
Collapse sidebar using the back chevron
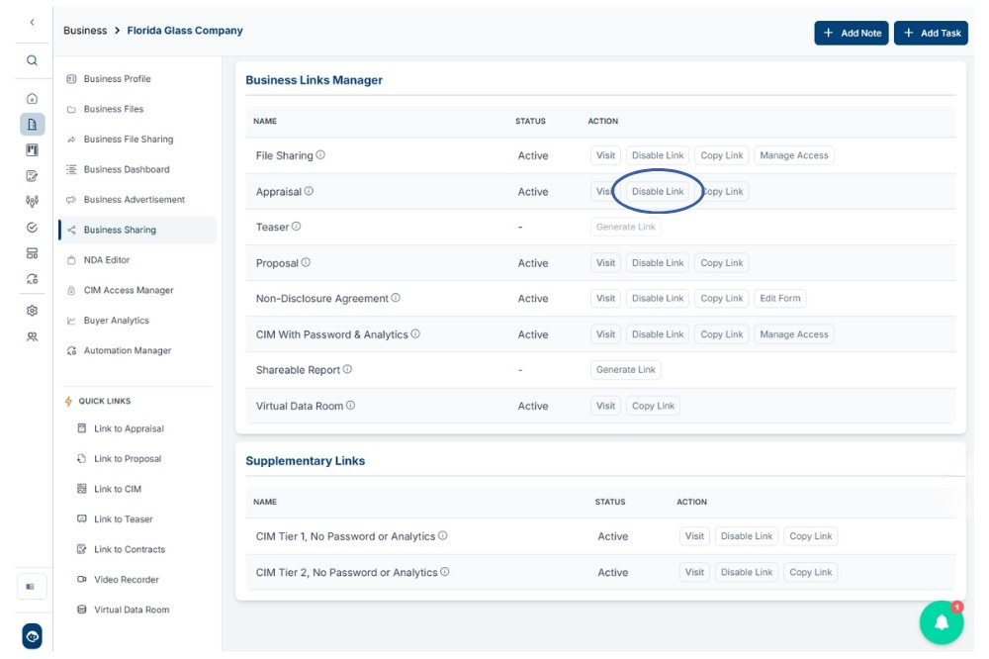pos(33,22)
